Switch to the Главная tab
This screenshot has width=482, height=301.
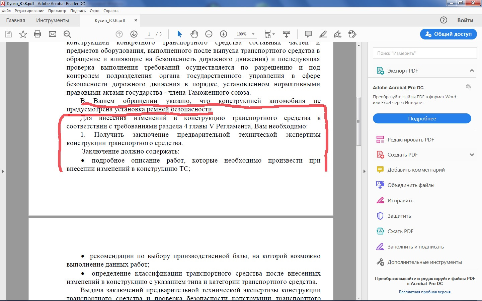click(x=16, y=20)
